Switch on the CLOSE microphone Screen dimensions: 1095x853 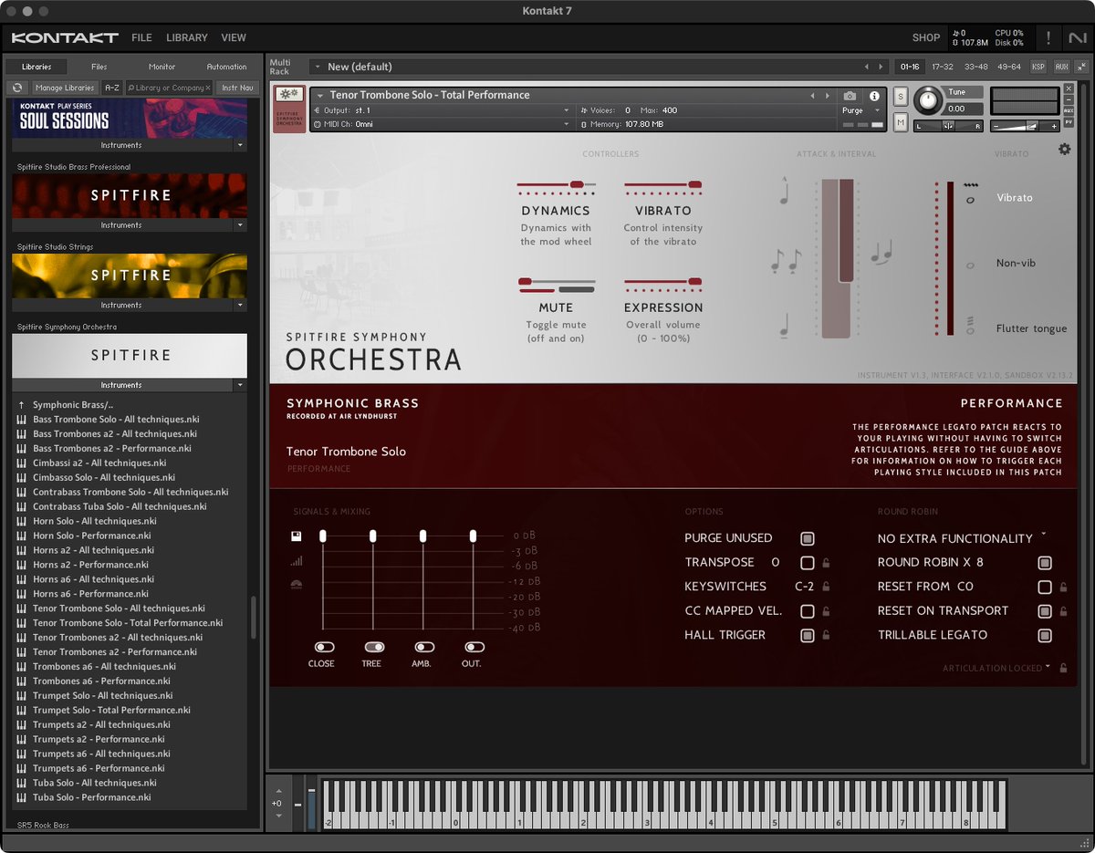click(324, 647)
